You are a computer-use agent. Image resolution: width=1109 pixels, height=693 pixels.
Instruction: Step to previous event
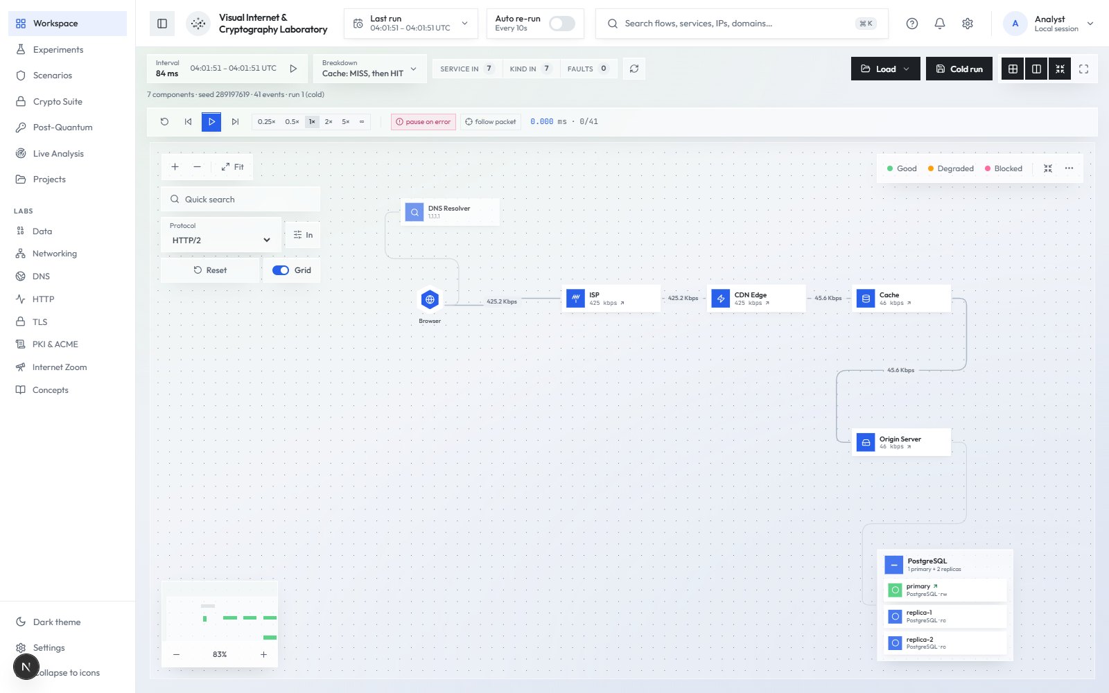[188, 121]
